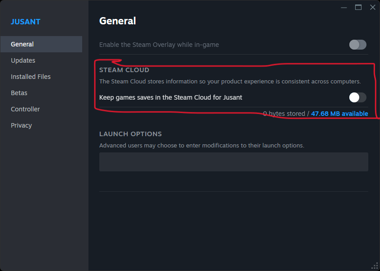Click the 47.68 MB available link

tap(339, 114)
